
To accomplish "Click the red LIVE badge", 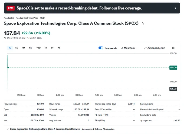I will click(x=11, y=8).
